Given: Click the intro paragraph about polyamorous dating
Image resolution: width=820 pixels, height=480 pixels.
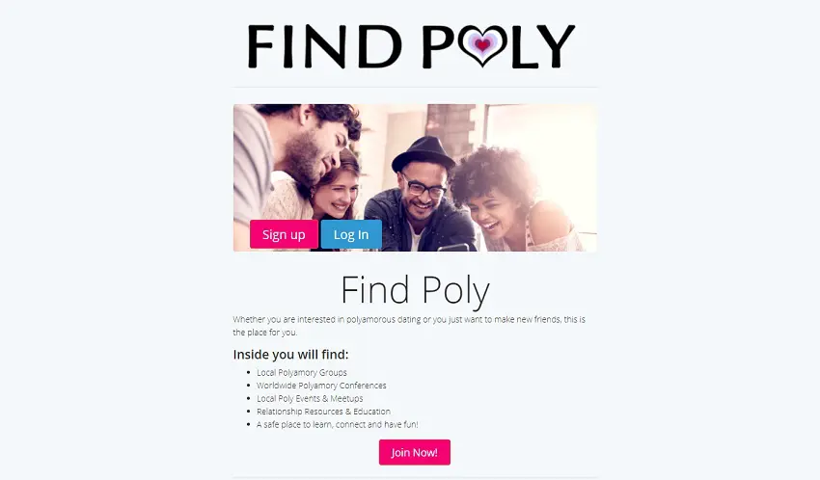Looking at the screenshot, I should (409, 326).
